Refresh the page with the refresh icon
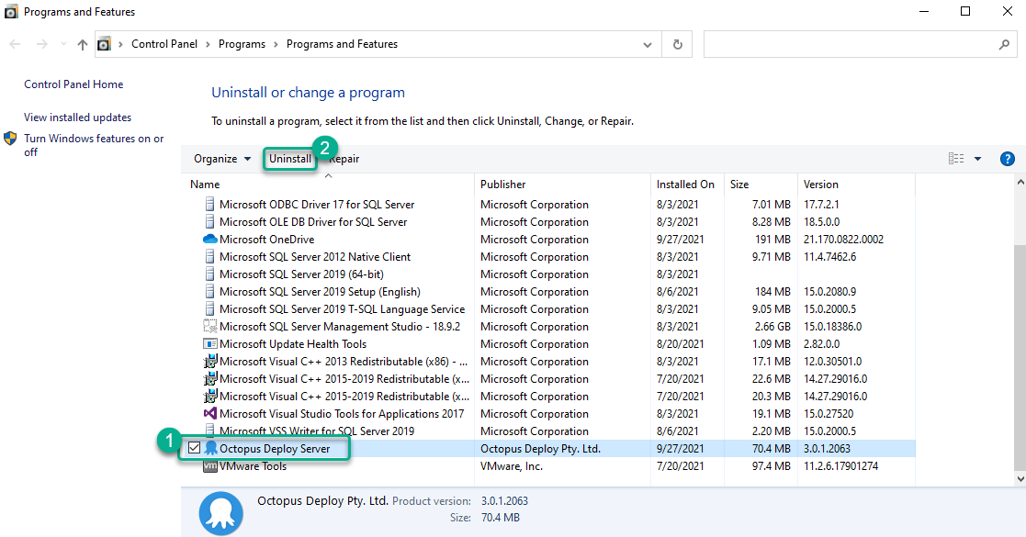Viewport: 1026px width, 537px height. pos(678,43)
